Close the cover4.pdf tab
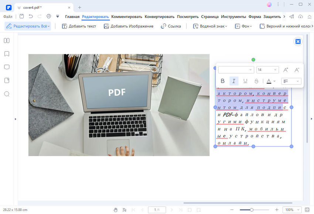 click(x=69, y=8)
